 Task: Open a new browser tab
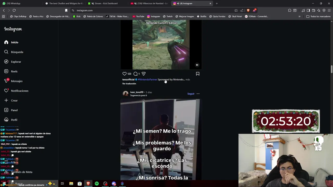click(x=217, y=3)
